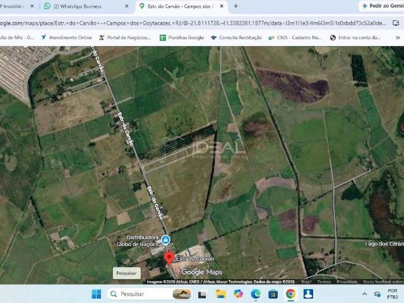
Task: Switch to the P Imobiliária tab
Action: pos(14,6)
